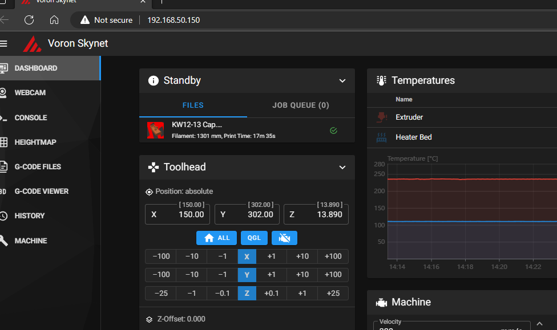Collapse the Toolhead panel

[x=342, y=167]
